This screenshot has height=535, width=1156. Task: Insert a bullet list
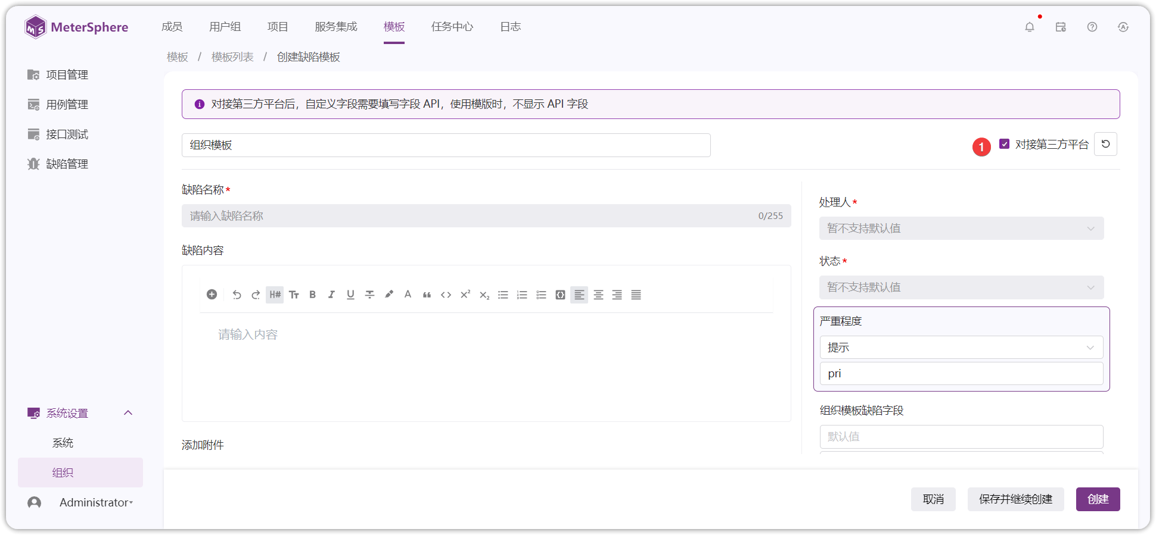coord(503,295)
